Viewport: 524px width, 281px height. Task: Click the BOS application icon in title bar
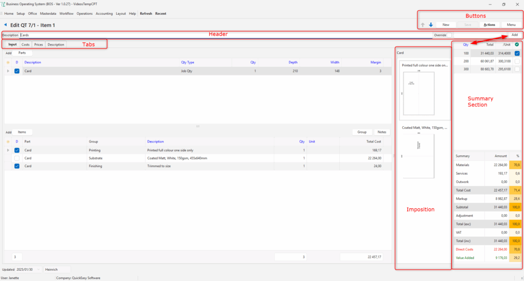coord(3,4)
